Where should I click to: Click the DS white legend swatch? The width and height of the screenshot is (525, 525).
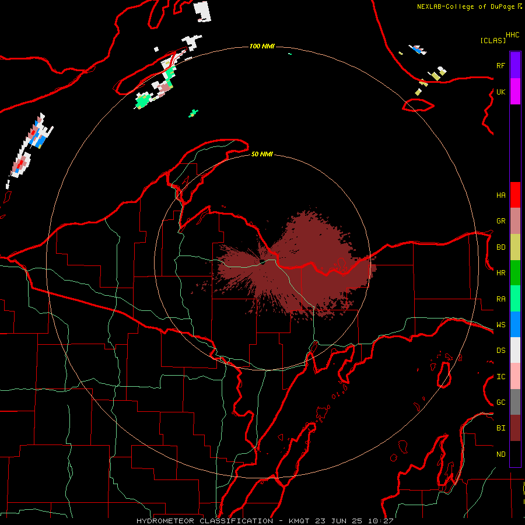coord(515,350)
